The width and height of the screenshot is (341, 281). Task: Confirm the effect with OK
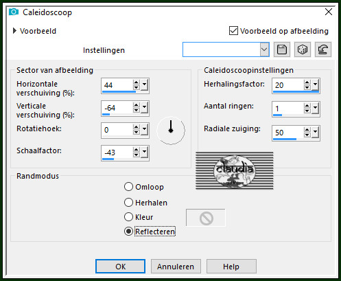[x=120, y=267]
